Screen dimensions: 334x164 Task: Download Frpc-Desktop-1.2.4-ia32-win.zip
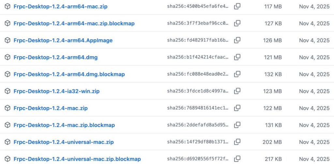coord(56,91)
